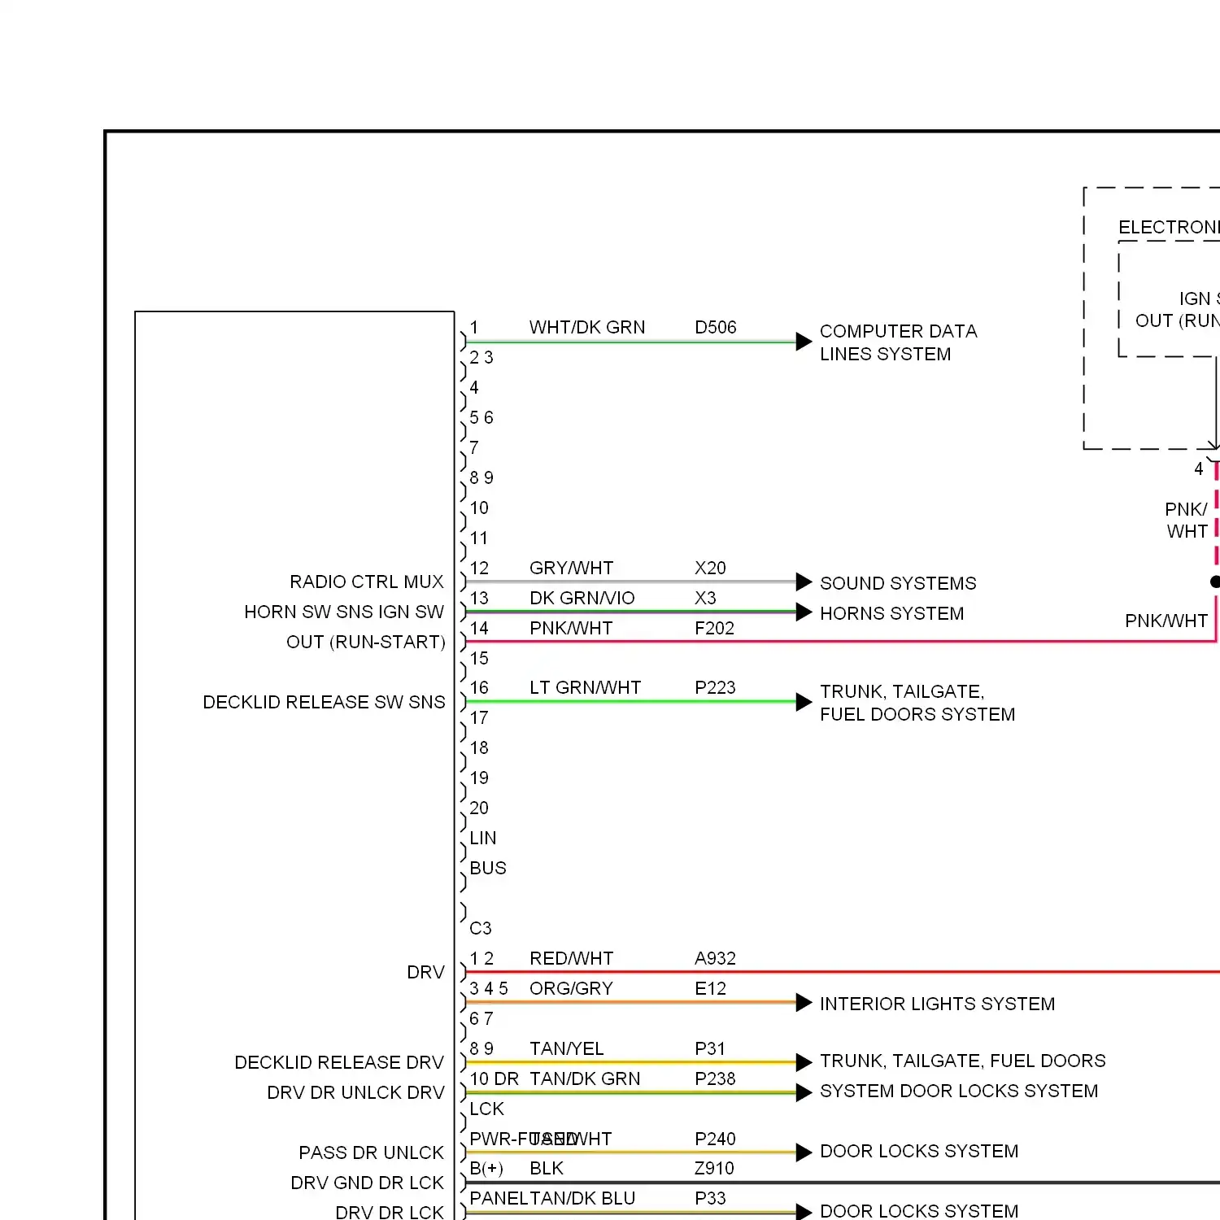The image size is (1220, 1220).
Task: Click the TAN/YEL wire label
Action: (567, 1048)
